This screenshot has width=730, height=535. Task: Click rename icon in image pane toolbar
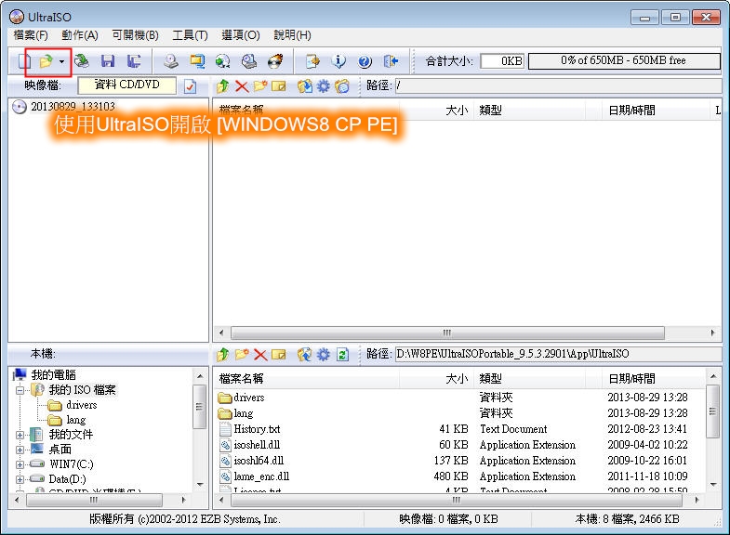(x=279, y=86)
